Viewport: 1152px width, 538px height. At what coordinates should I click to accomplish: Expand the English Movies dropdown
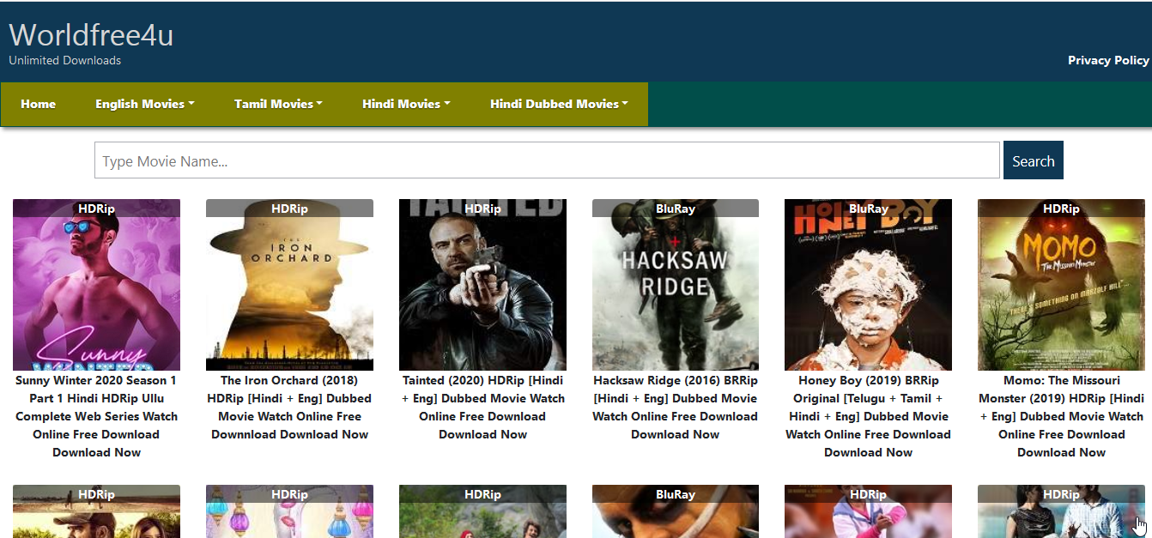coord(145,104)
